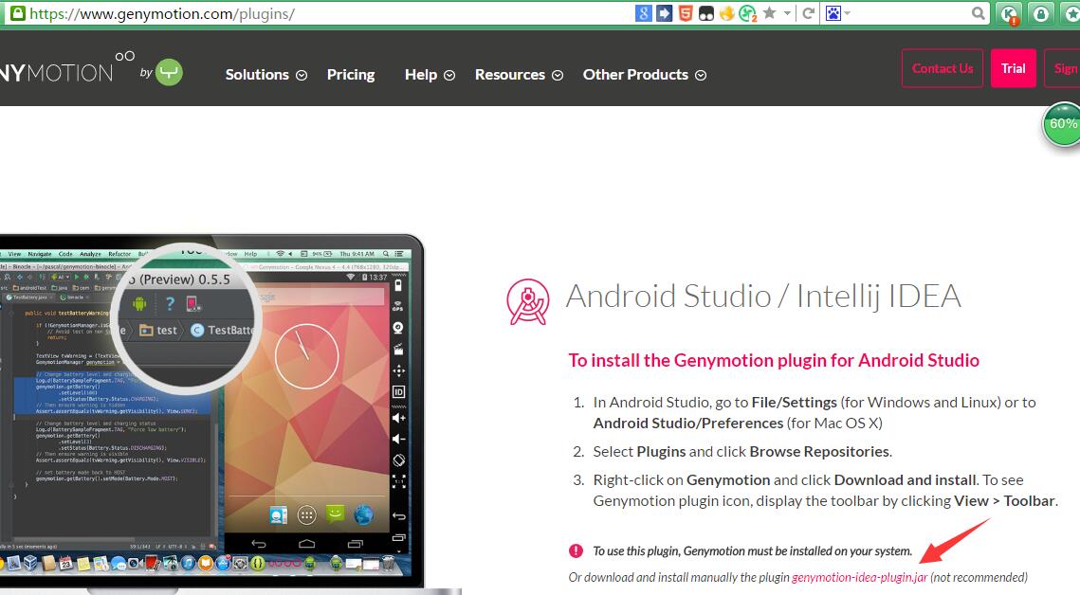1080x595 pixels.
Task: Click the HTML5 shield extension icon
Action: tap(686, 13)
